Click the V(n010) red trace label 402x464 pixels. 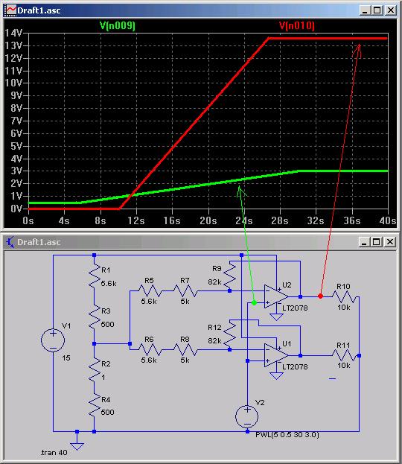point(297,26)
